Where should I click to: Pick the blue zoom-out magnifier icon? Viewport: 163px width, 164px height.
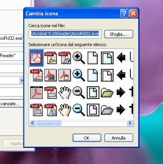pos(79,110)
